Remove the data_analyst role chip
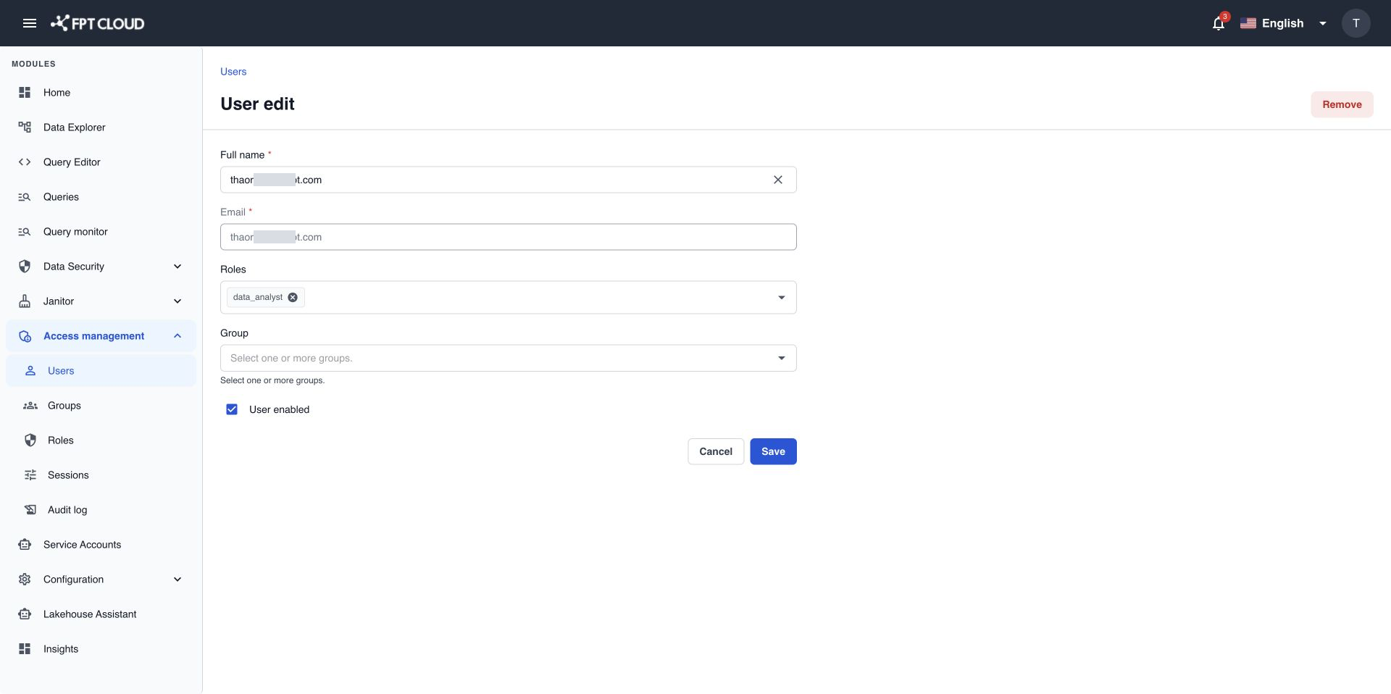Screen dimensions: 1391x694 click(x=293, y=297)
